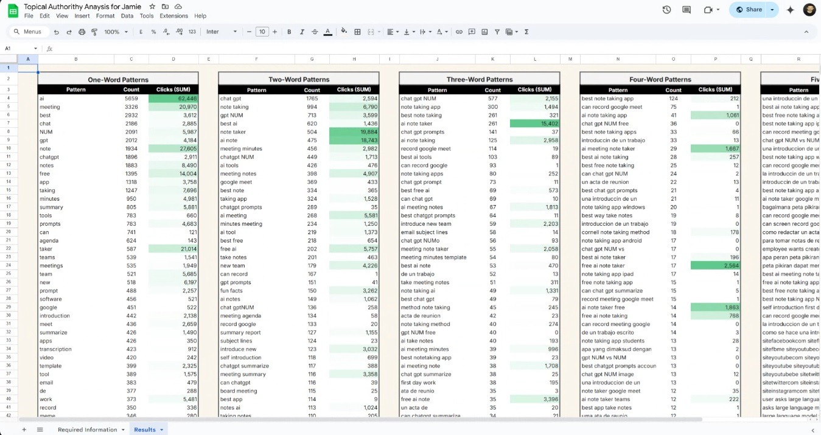Click the Menus search box
The image size is (821, 435).
pyautogui.click(x=28, y=32)
